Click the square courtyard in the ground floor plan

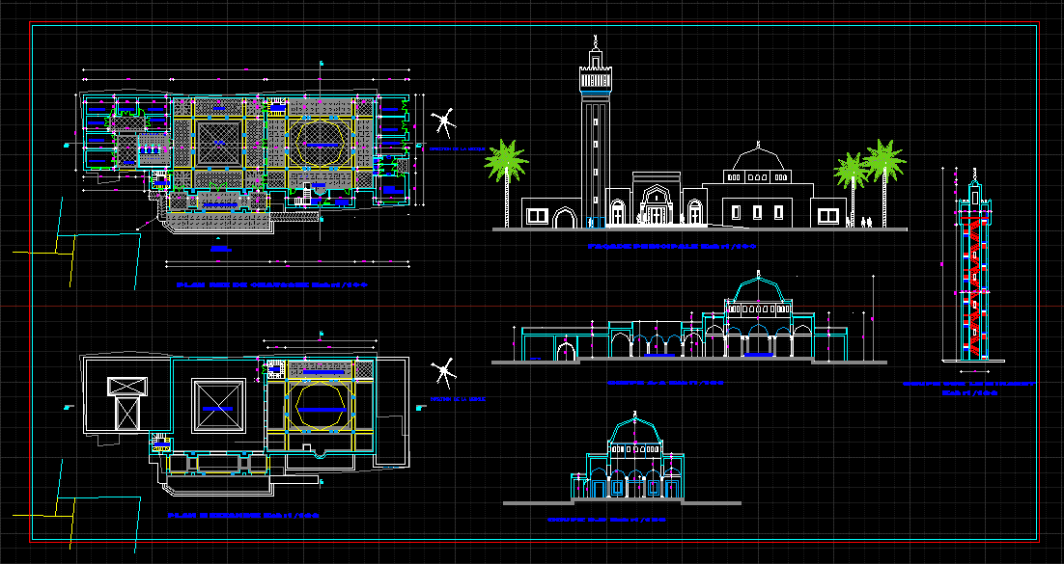[218, 143]
